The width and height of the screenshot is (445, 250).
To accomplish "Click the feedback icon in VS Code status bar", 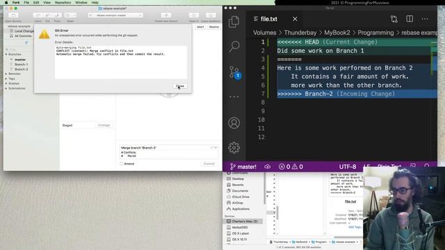I will click(412, 166).
